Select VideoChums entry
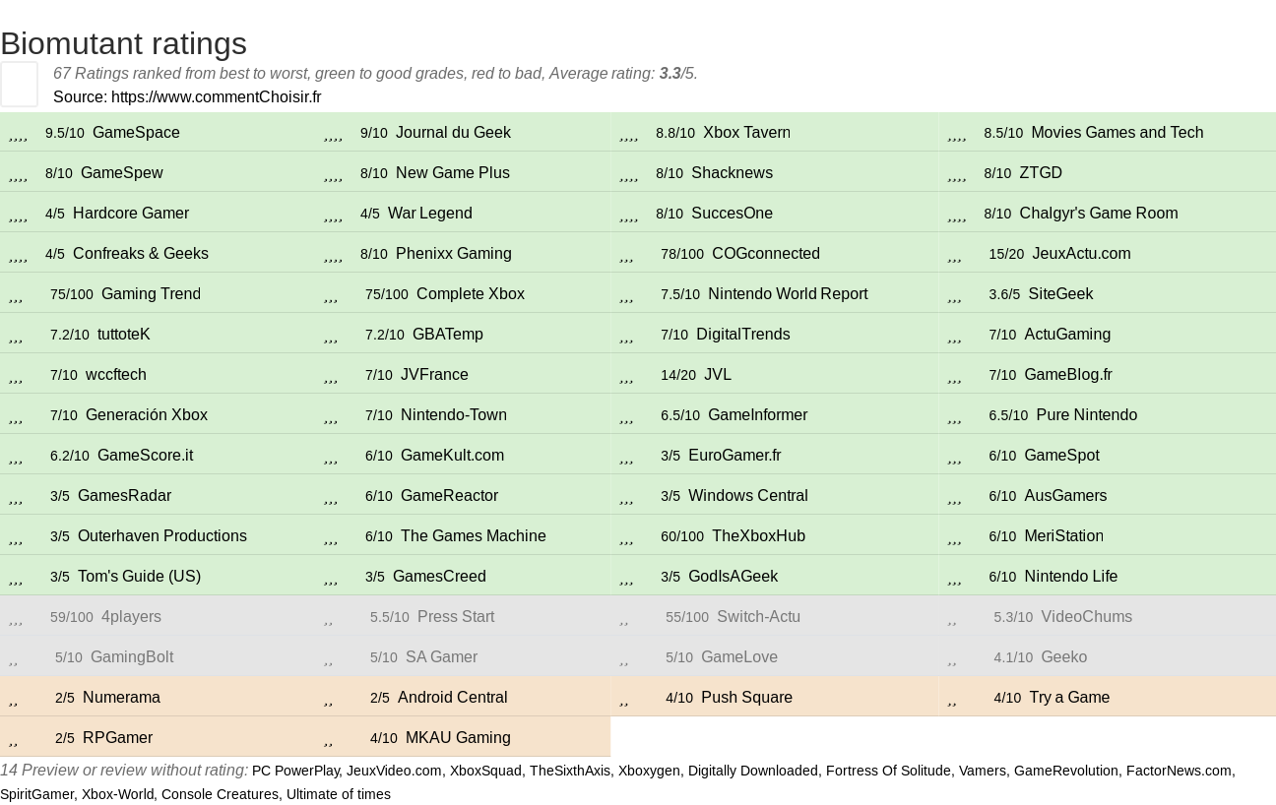This screenshot has width=1276, height=805. click(1086, 616)
